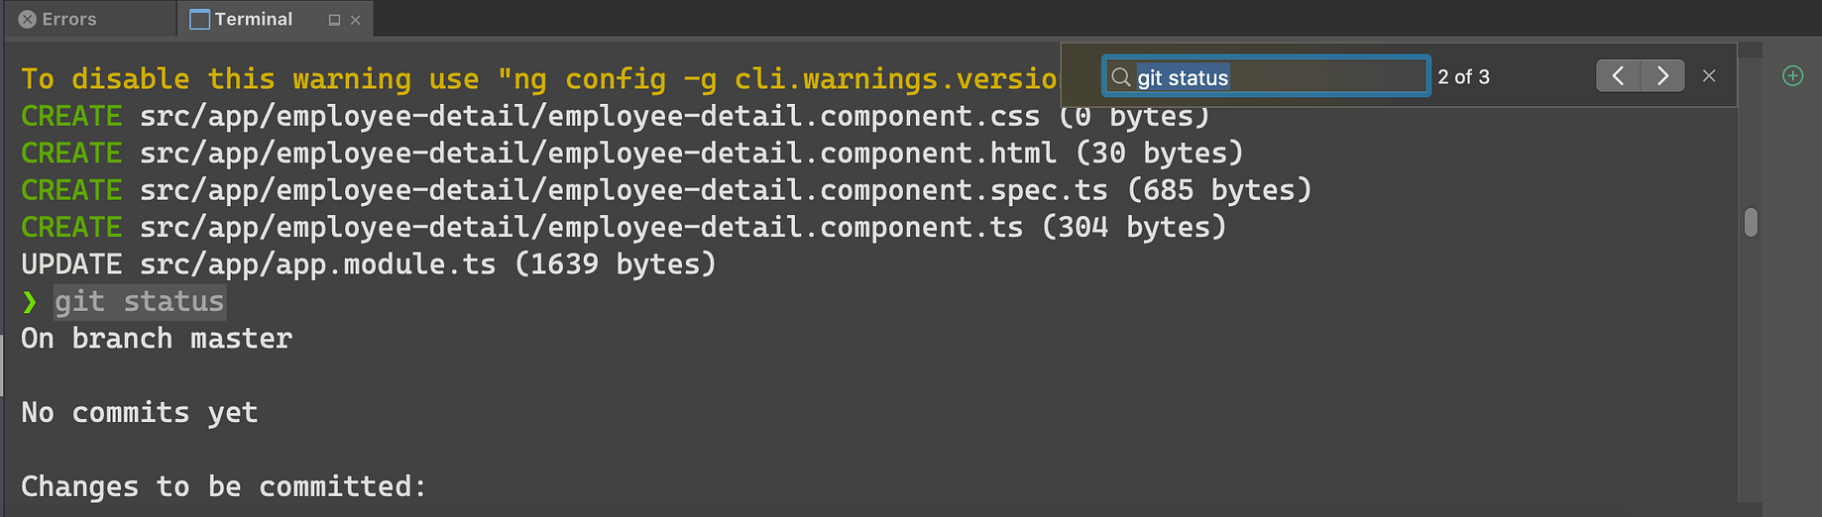Jump to the next search match
This screenshot has height=517, width=1822.
[x=1663, y=75]
